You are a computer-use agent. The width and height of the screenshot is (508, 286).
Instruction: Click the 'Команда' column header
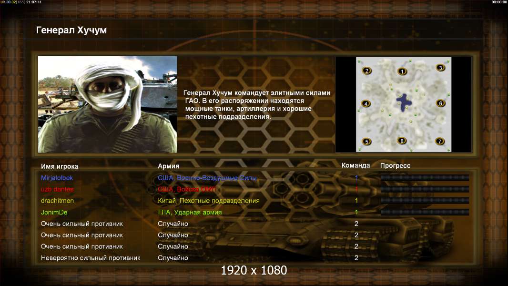(x=356, y=165)
